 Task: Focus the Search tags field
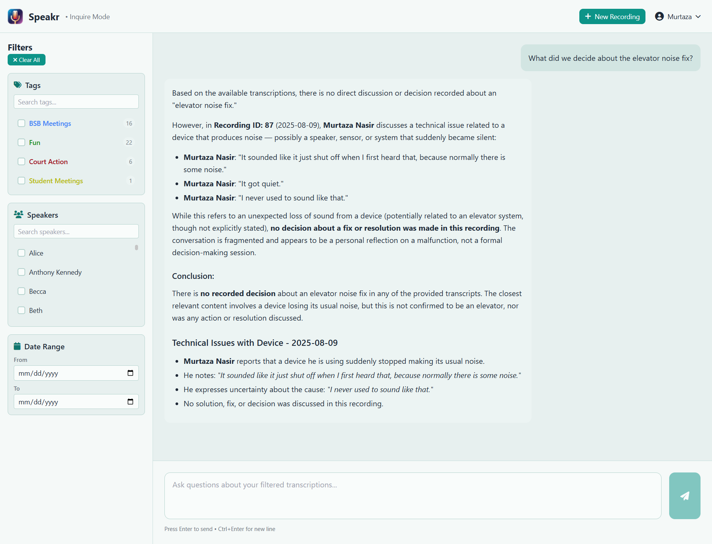[76, 102]
